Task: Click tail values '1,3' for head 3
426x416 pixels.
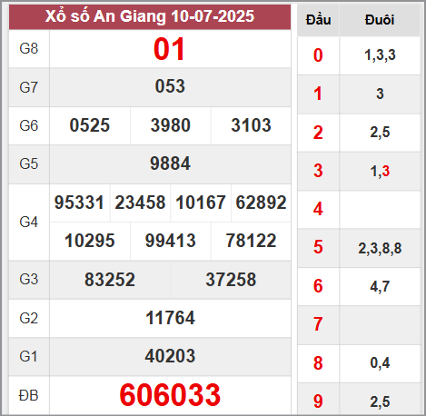Action: click(x=380, y=172)
